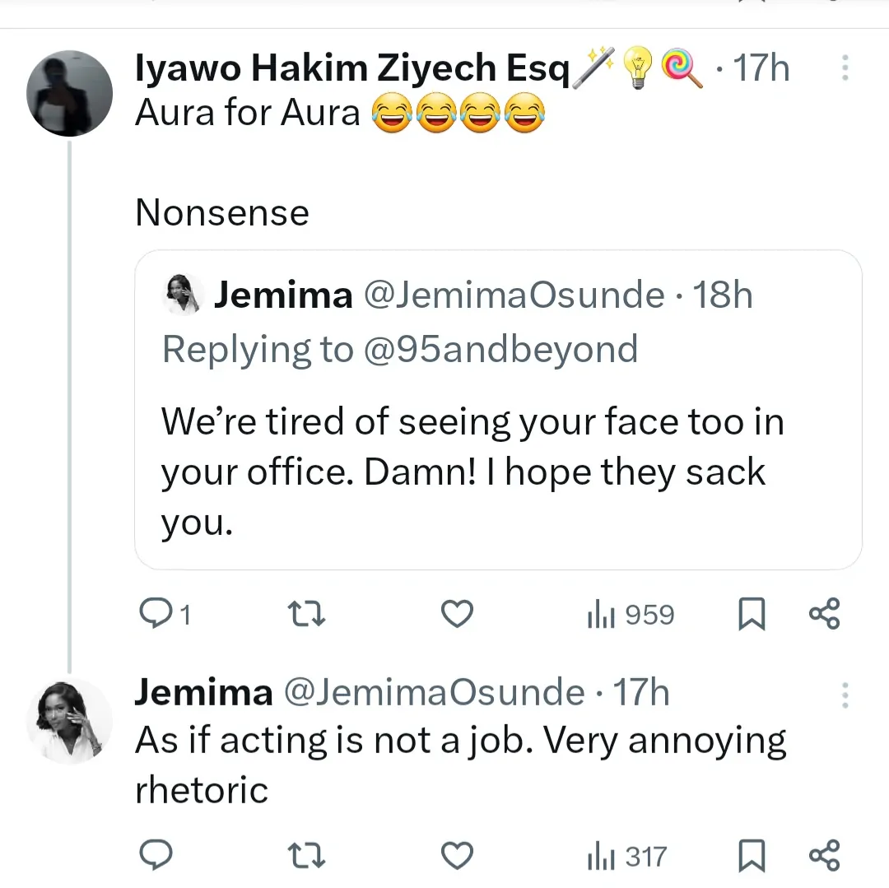
Task: Open Iyawo Hakim Ziyech Esq profile name
Action: 352,70
